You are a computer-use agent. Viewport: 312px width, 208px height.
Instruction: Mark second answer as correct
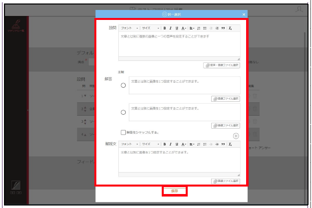tap(123, 112)
